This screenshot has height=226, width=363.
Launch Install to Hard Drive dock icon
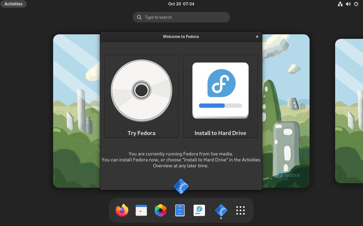point(199,210)
